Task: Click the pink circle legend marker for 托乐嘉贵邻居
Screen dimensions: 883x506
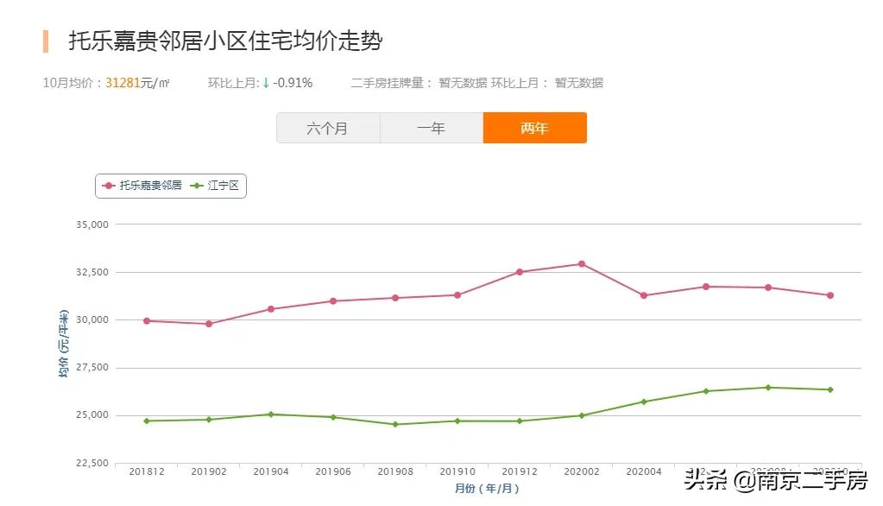Action: click(x=110, y=186)
